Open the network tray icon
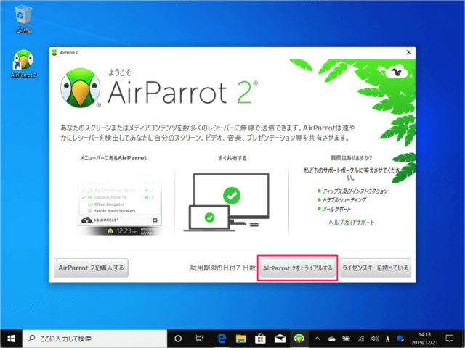The width and height of the screenshot is (465, 348). pyautogui.click(x=361, y=339)
